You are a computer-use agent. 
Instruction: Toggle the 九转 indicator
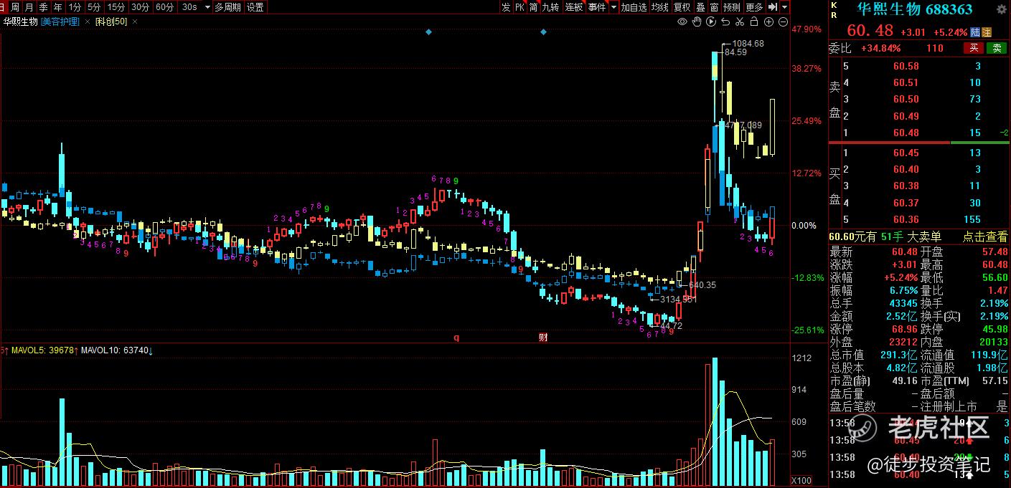550,7
